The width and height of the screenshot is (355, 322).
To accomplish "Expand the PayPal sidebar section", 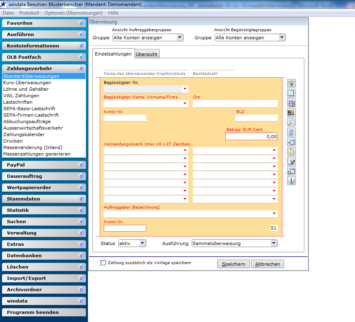I will coord(81,165).
